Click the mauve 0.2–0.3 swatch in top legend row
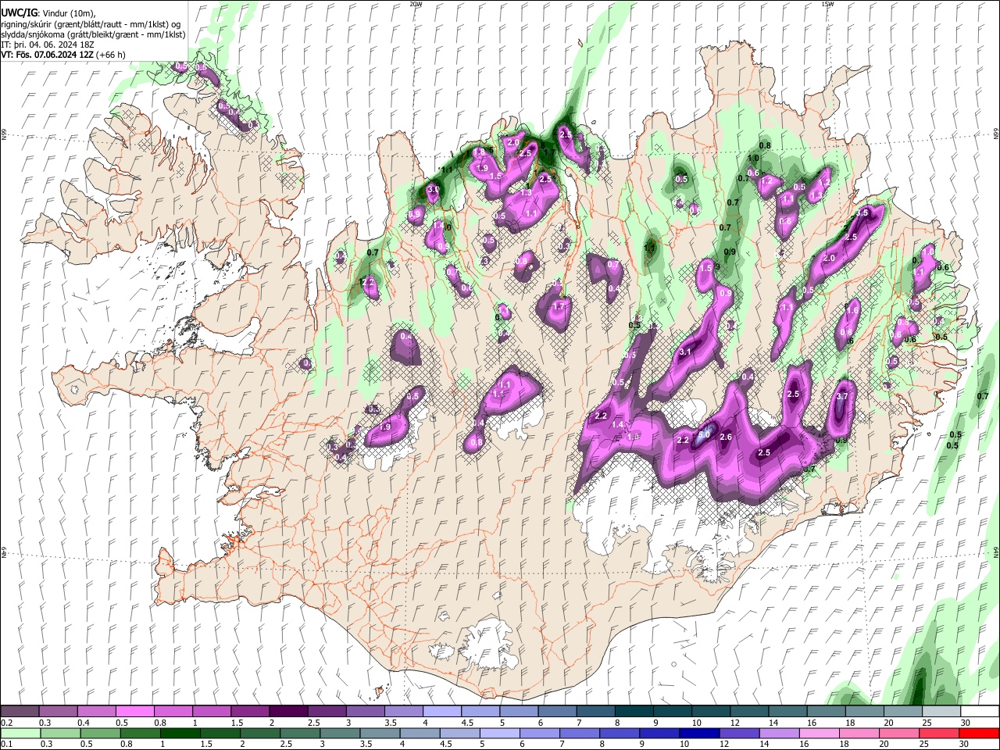Image resolution: width=1000 pixels, height=750 pixels. pyautogui.click(x=20, y=712)
